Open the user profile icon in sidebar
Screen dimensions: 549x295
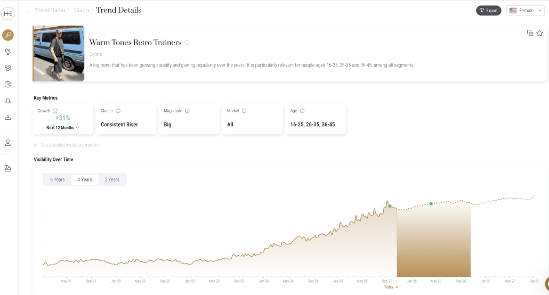(x=8, y=143)
